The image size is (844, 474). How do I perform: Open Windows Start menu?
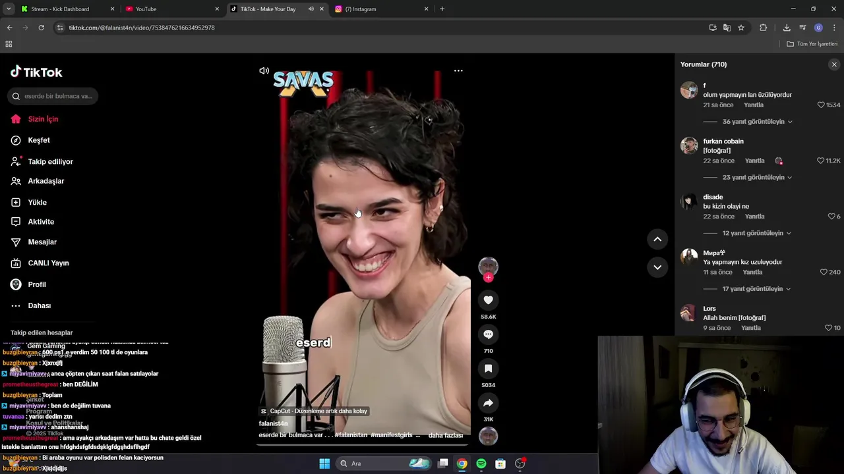click(324, 463)
